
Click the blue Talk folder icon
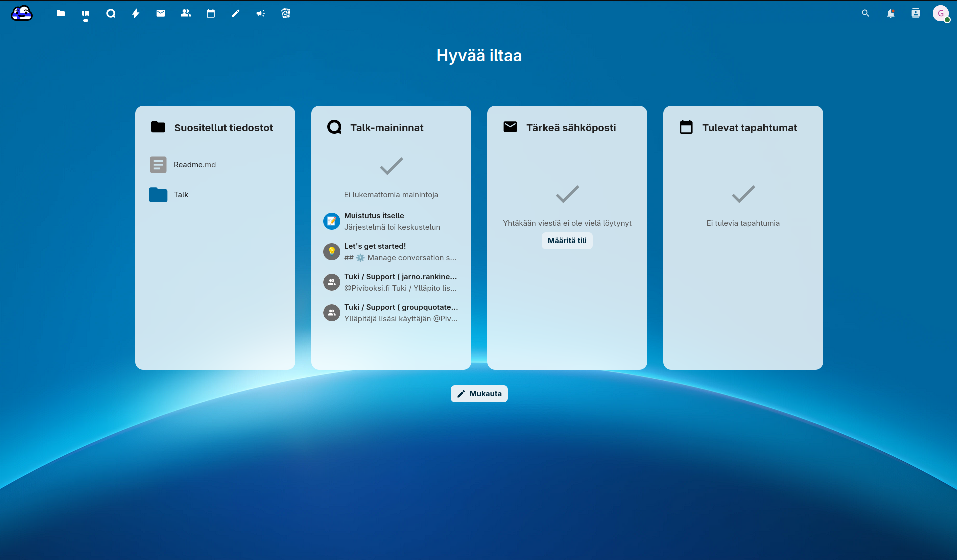(x=158, y=195)
